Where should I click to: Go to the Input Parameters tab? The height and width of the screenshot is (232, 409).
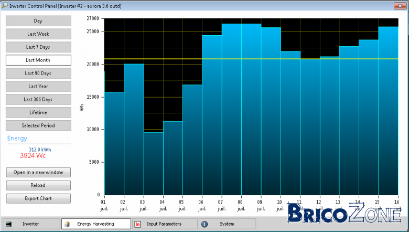pos(165,224)
